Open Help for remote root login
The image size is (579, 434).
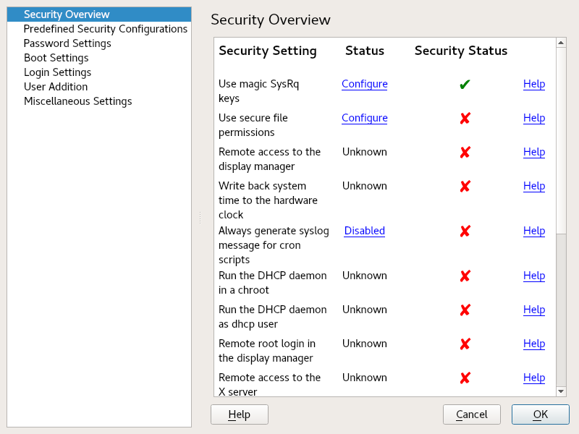533,344
